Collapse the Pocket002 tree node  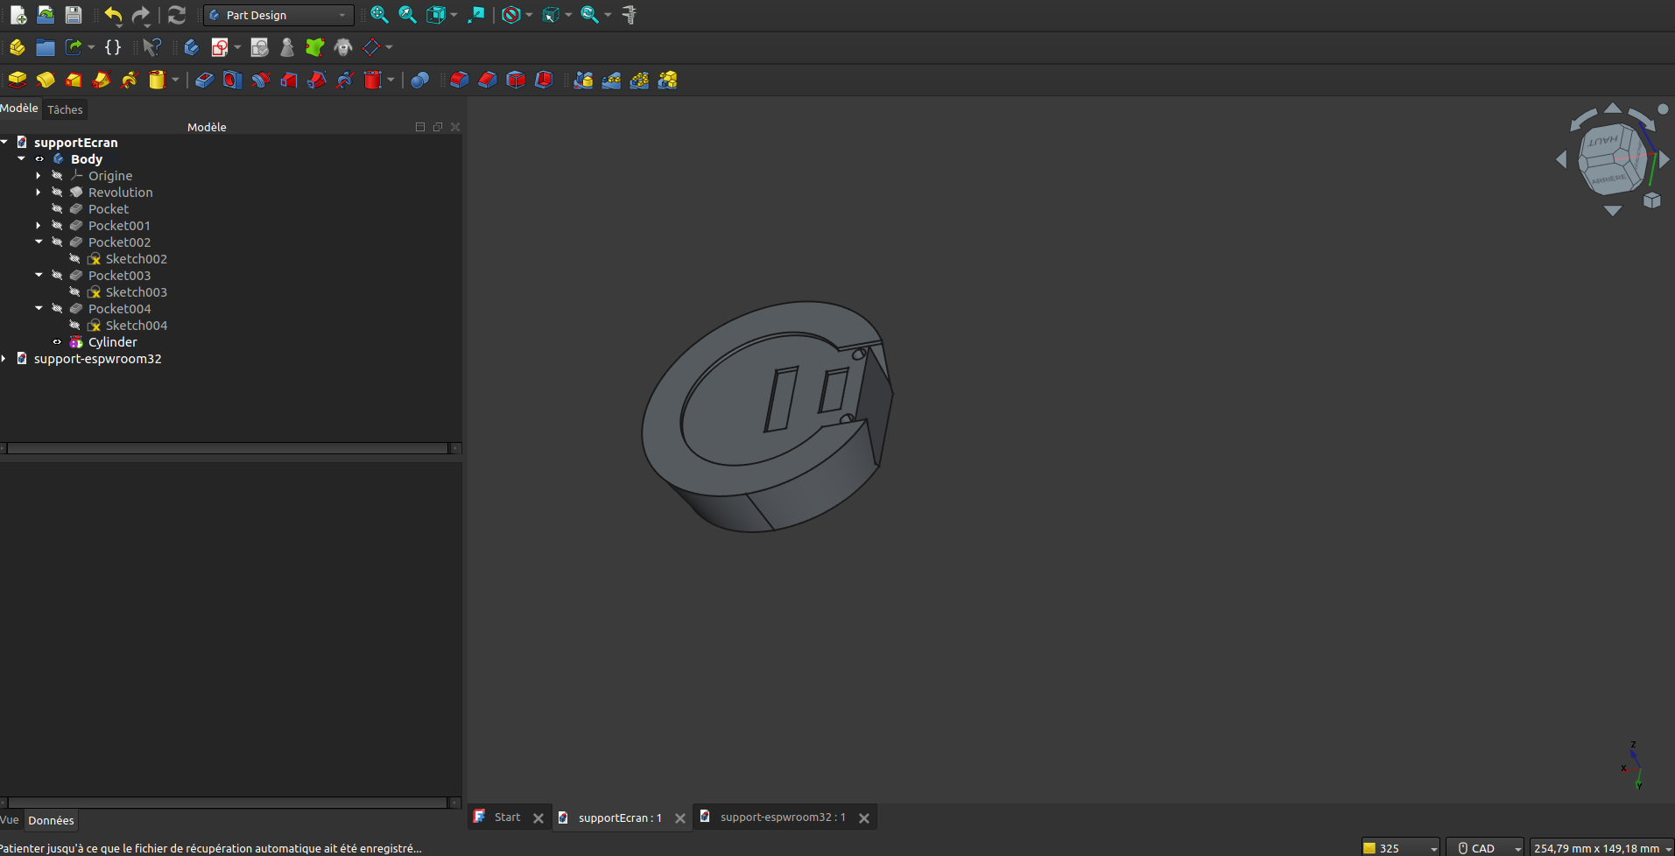coord(39,242)
